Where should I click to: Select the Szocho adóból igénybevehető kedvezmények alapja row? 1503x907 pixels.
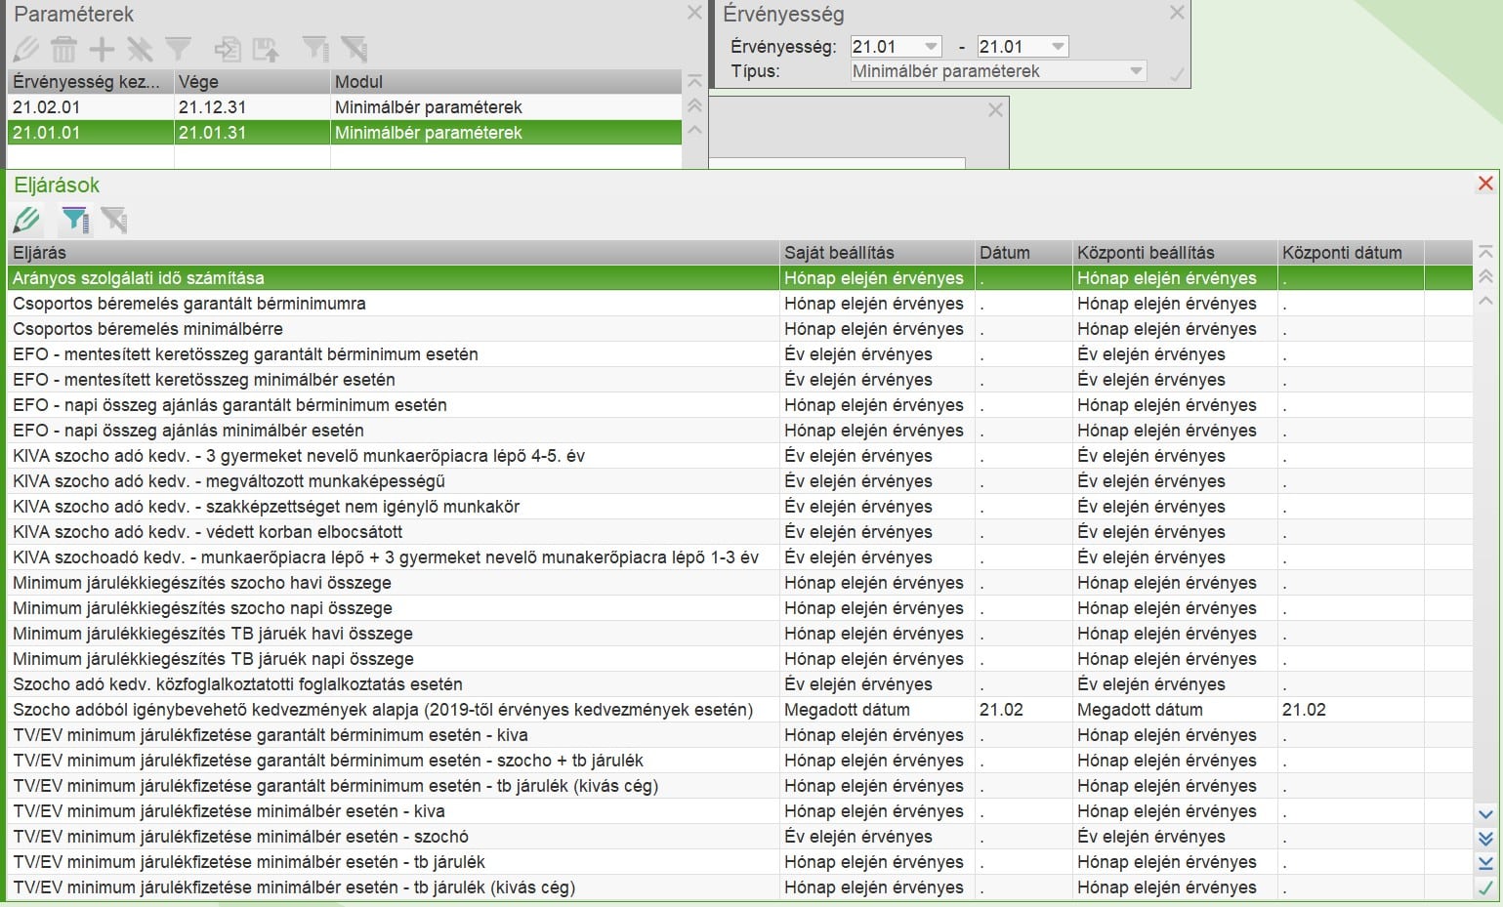point(391,710)
